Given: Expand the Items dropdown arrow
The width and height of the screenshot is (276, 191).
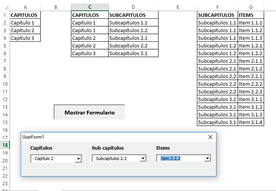Looking at the screenshot, I should pyautogui.click(x=207, y=158).
